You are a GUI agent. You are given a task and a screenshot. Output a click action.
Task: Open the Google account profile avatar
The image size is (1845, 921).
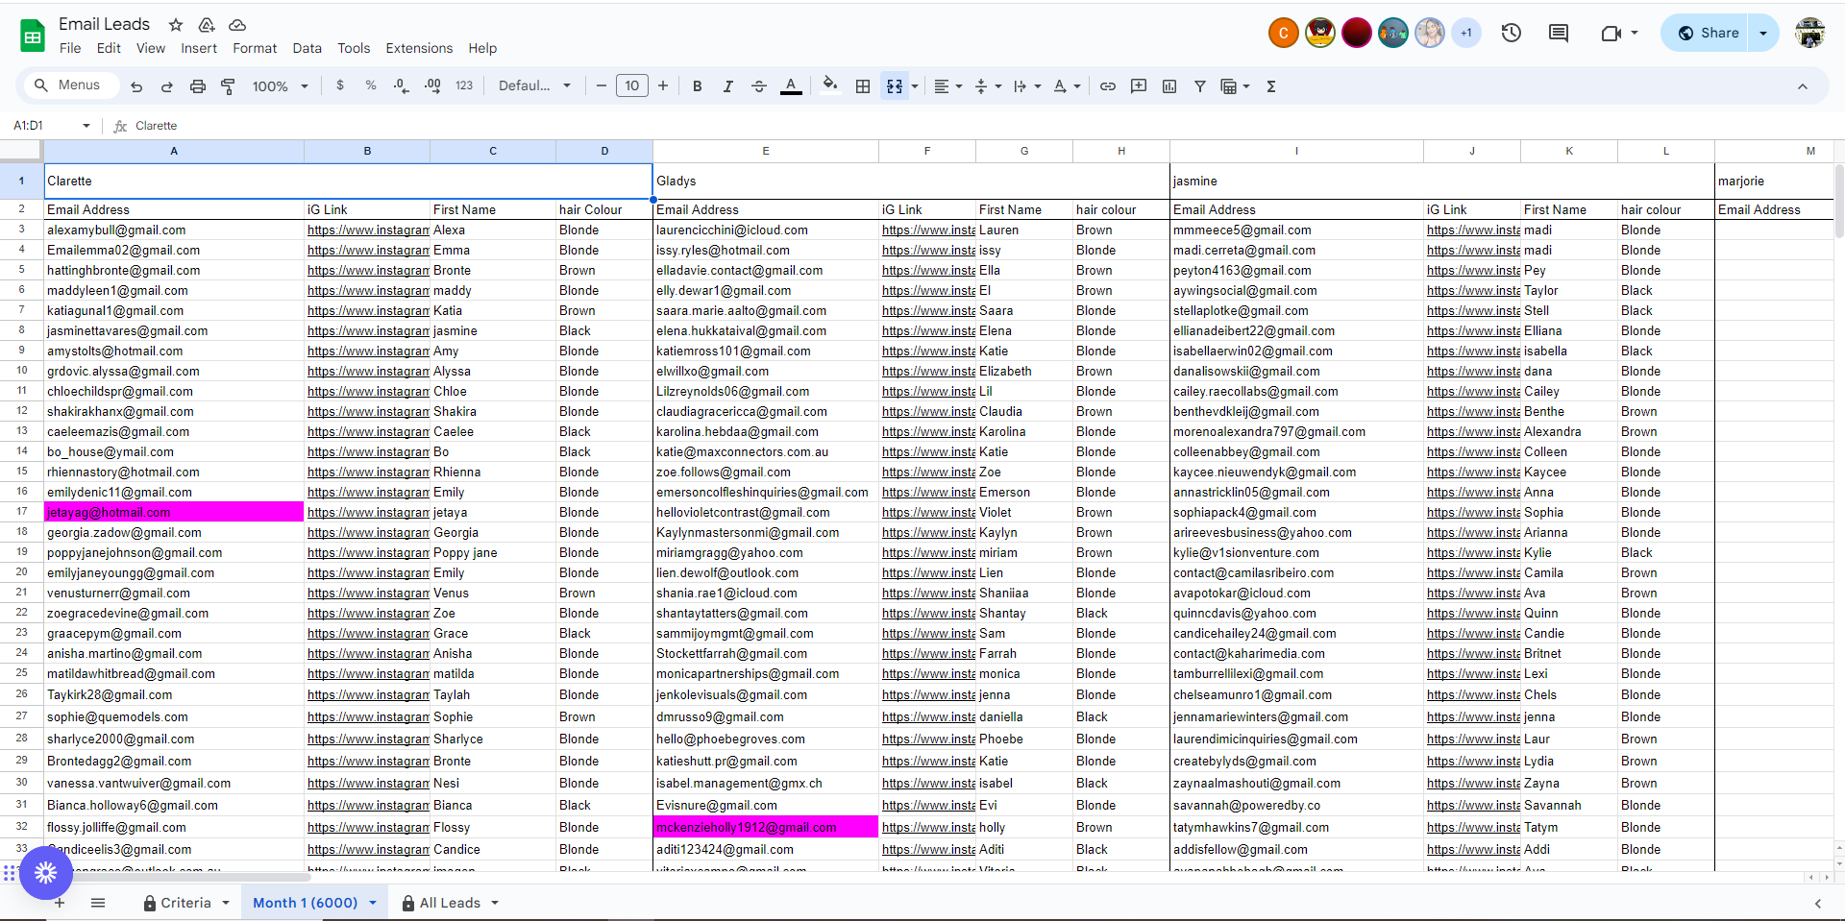(1809, 33)
